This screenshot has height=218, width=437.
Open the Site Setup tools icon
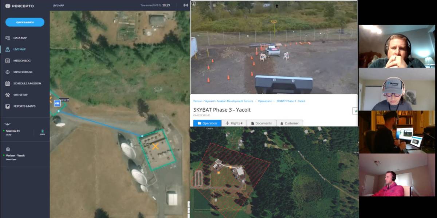click(x=8, y=95)
